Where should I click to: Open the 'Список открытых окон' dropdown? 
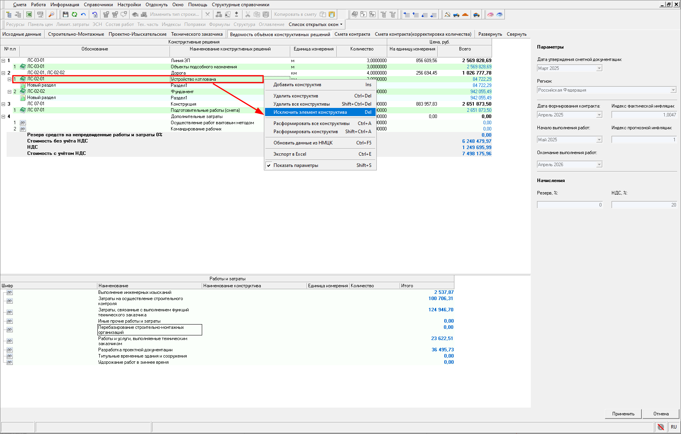pos(315,24)
